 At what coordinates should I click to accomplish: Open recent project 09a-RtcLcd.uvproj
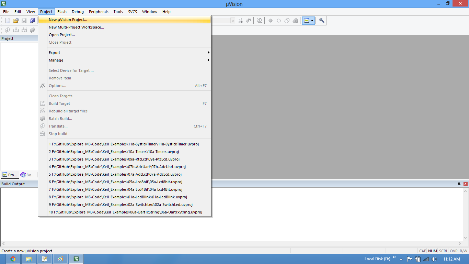(x=124, y=159)
